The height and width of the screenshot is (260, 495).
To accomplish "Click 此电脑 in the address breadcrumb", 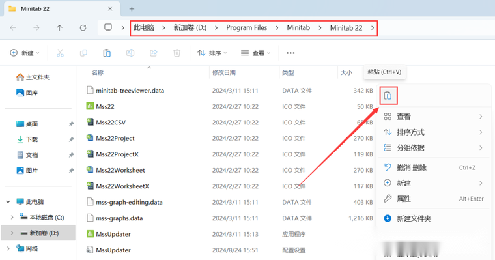I will (144, 28).
